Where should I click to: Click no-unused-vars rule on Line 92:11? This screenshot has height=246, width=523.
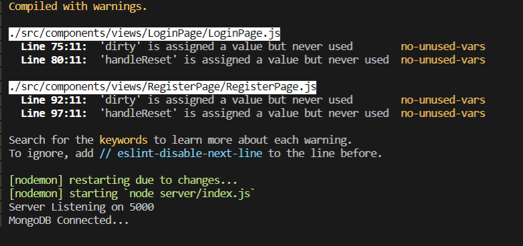click(x=443, y=100)
